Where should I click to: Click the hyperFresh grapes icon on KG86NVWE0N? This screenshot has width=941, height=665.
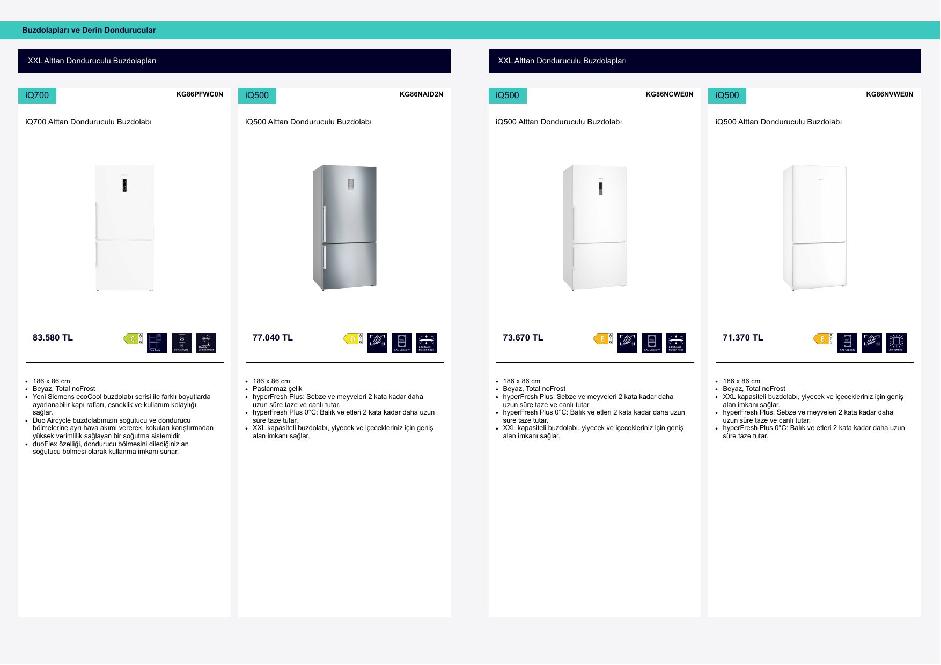pyautogui.click(x=872, y=343)
